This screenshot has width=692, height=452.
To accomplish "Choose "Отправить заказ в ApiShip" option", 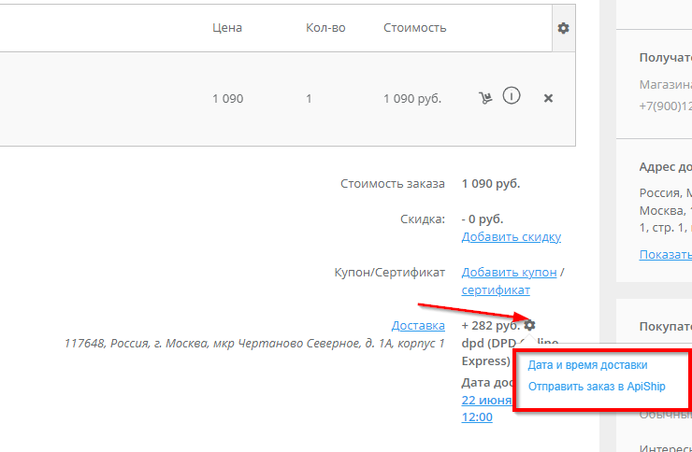I will click(x=597, y=387).
